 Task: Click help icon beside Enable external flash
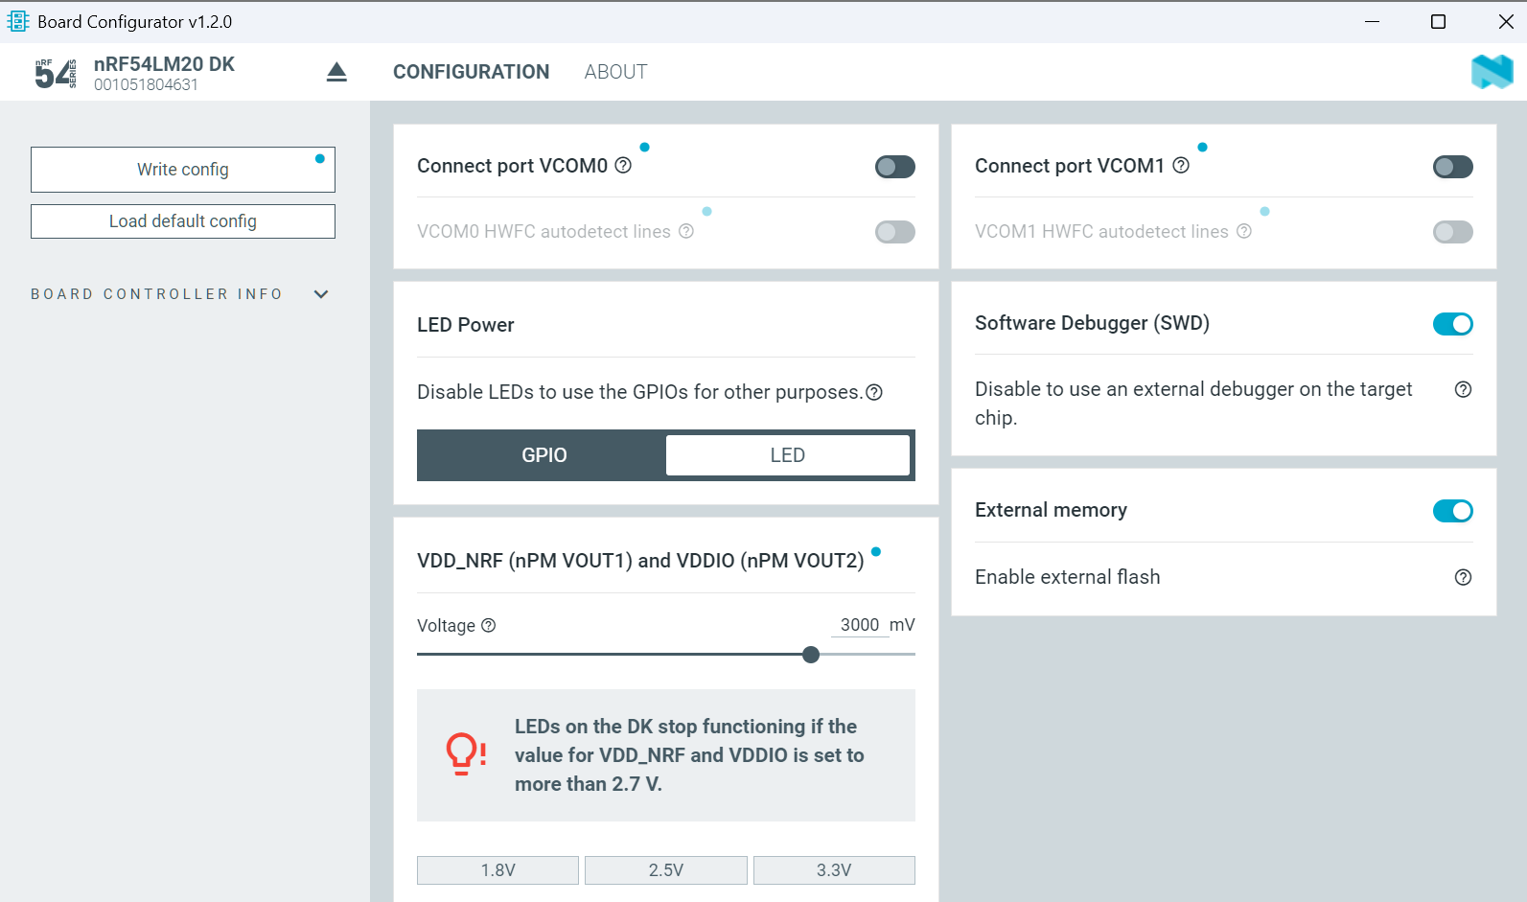tap(1463, 577)
